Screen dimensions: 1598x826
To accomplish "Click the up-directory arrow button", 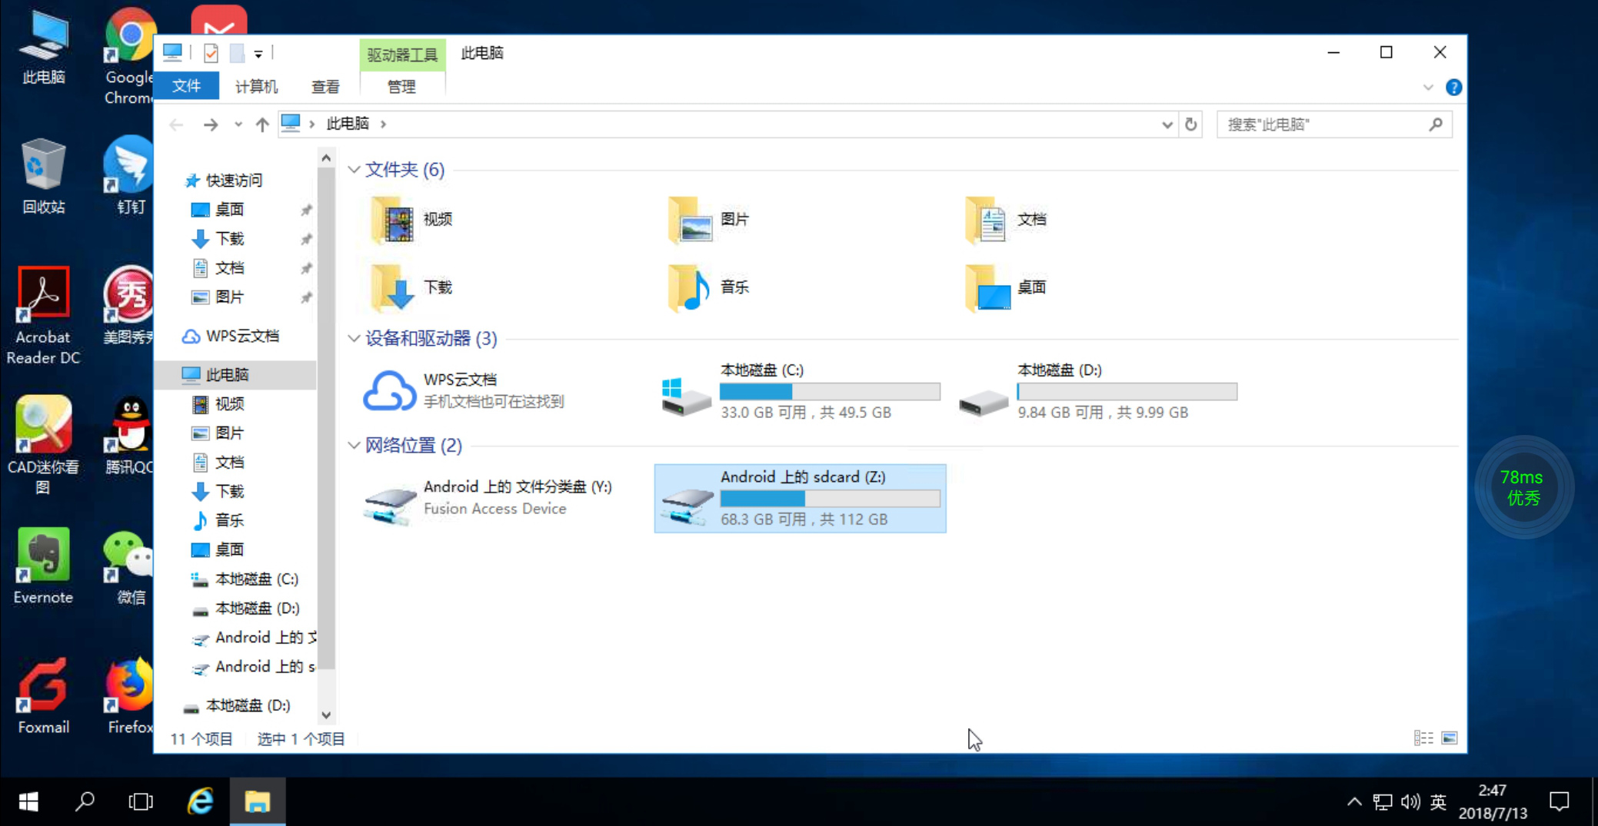I will click(262, 124).
